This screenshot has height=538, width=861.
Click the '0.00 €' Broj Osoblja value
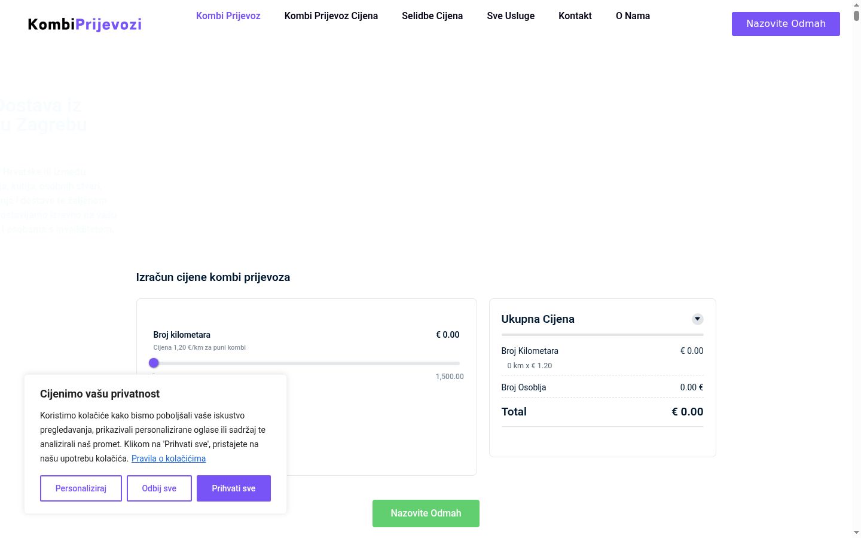(x=692, y=387)
